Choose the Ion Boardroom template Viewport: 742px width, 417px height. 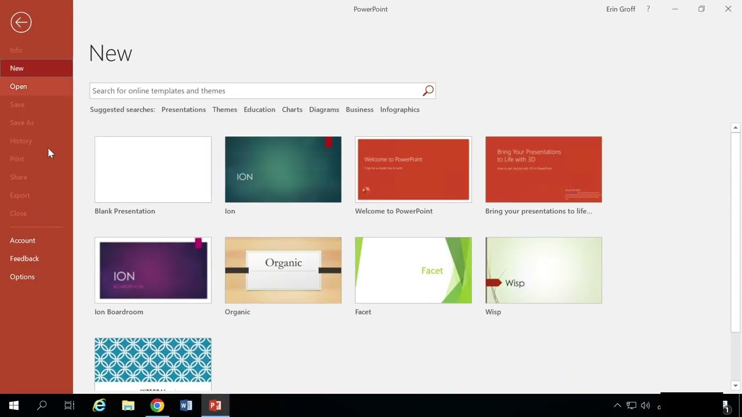[x=153, y=270]
